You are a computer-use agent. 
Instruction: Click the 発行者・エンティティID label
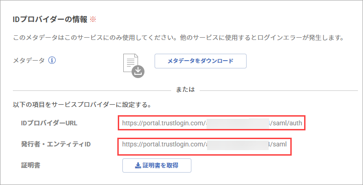(56, 145)
